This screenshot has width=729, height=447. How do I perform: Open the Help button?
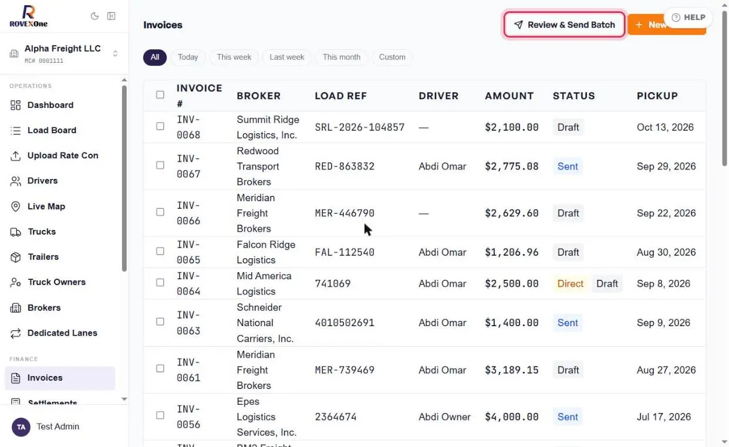pos(688,18)
